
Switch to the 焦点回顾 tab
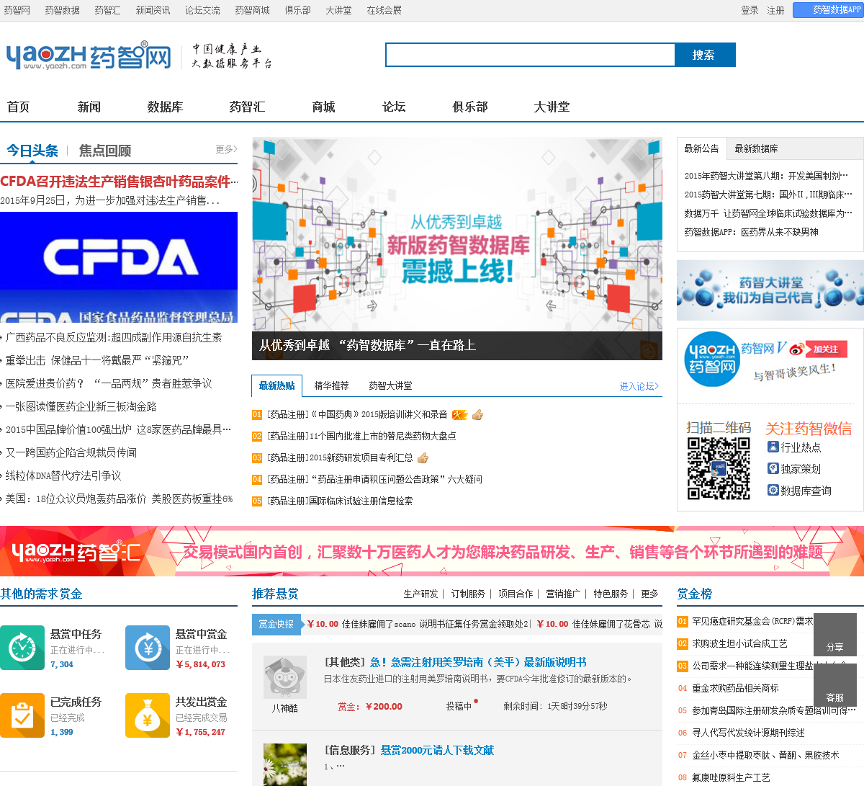point(105,151)
